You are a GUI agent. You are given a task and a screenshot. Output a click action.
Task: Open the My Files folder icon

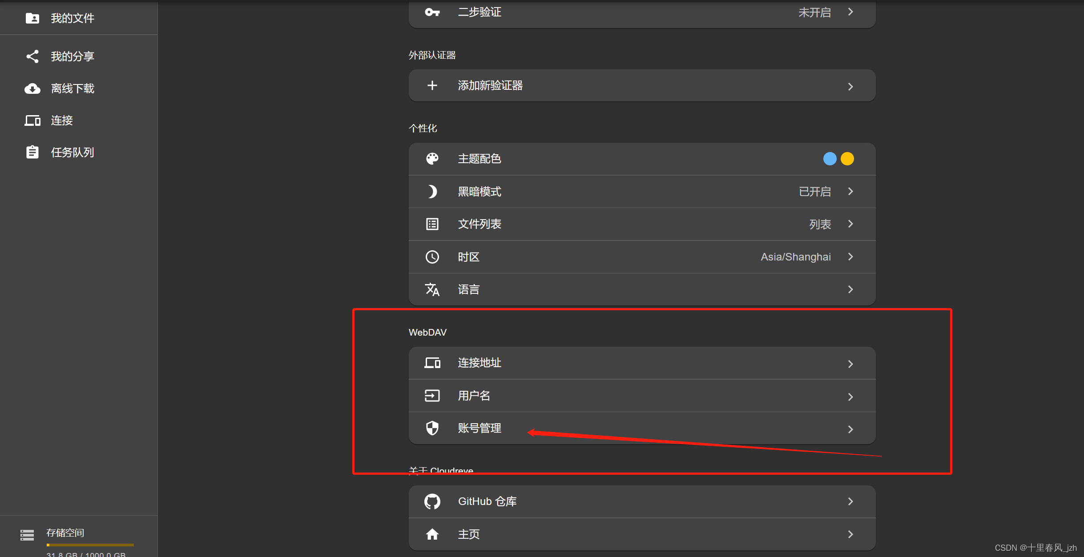click(32, 18)
